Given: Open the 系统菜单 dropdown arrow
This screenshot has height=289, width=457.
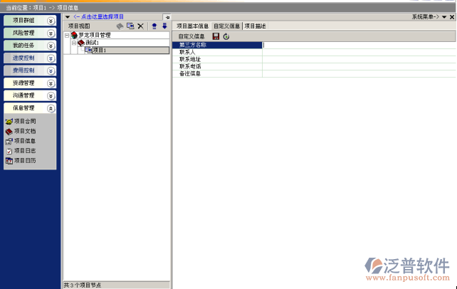Looking at the screenshot, I should [444, 17].
